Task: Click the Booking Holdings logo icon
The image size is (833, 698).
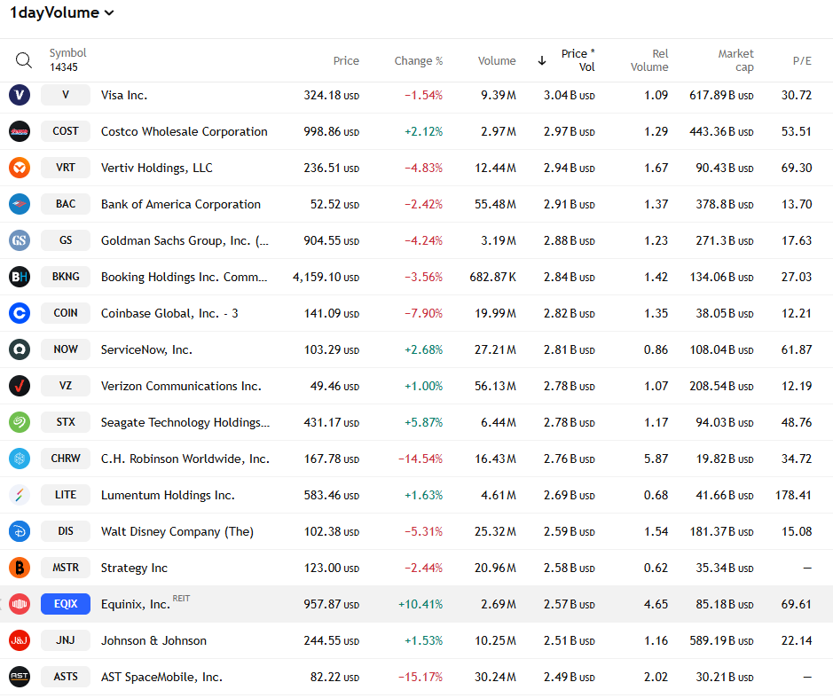Action: click(x=20, y=277)
